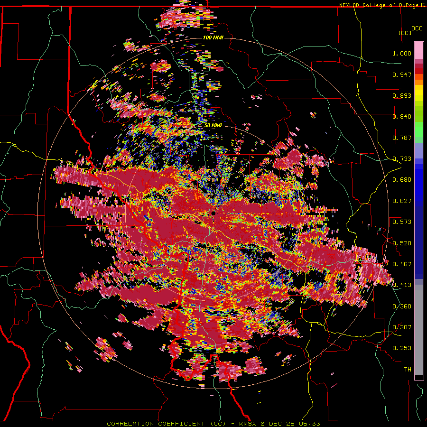Click the 0.360 scale value
This screenshot has height=427, width=427.
402,306
